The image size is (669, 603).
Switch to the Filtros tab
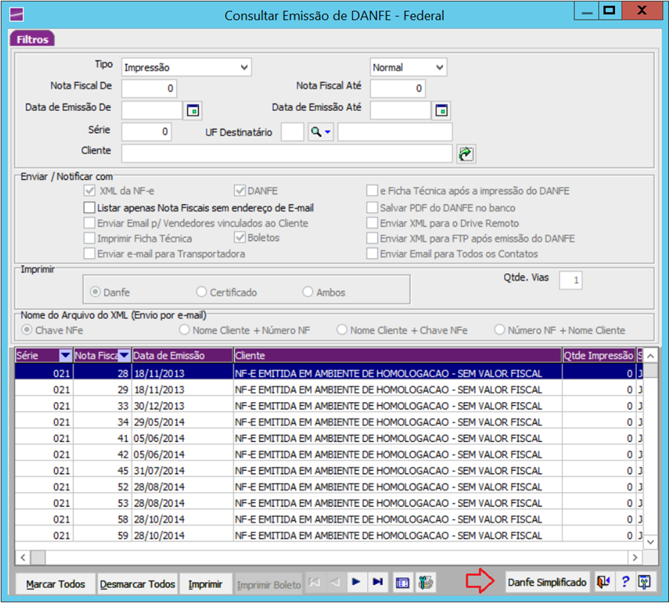(x=32, y=39)
